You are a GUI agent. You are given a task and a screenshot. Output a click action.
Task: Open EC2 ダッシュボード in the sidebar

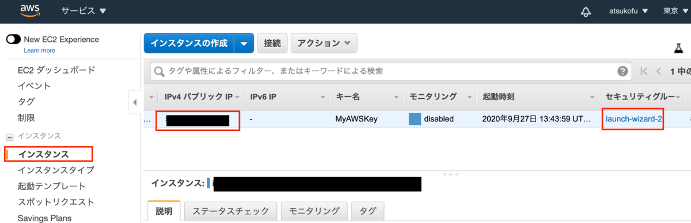56,70
